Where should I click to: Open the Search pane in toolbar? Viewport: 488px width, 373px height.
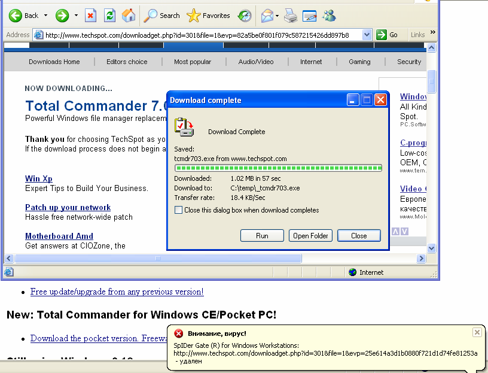162,16
